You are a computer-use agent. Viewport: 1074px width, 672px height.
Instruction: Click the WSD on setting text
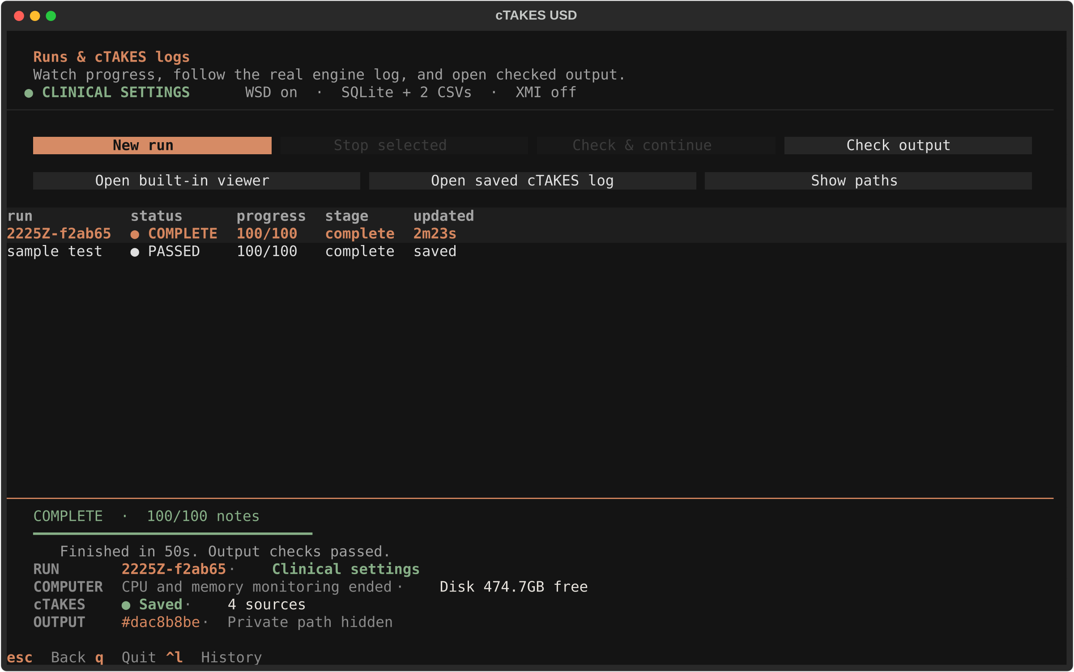[x=271, y=93]
